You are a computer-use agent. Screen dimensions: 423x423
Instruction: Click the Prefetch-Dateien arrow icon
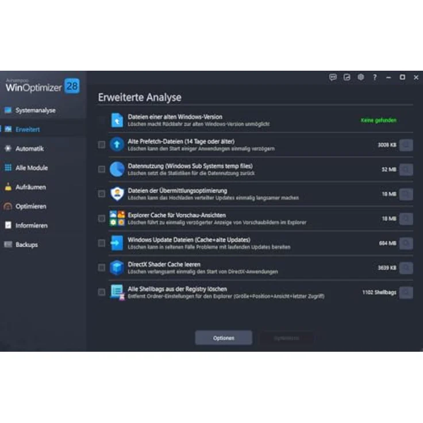(117, 145)
